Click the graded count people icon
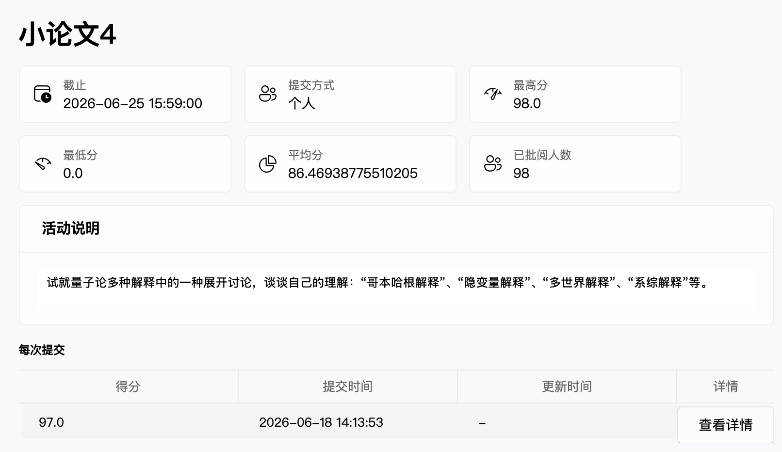 [x=492, y=163]
